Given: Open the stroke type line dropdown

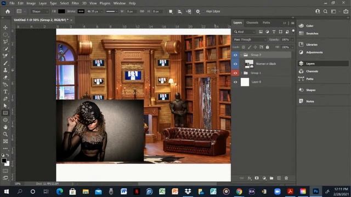Looking at the screenshot, I should coord(111,11).
